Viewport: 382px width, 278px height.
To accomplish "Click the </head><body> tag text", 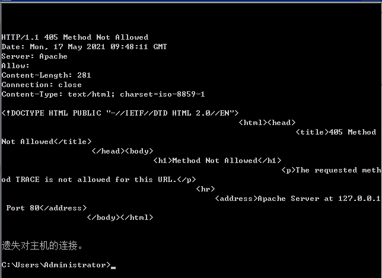I will coord(122,151).
